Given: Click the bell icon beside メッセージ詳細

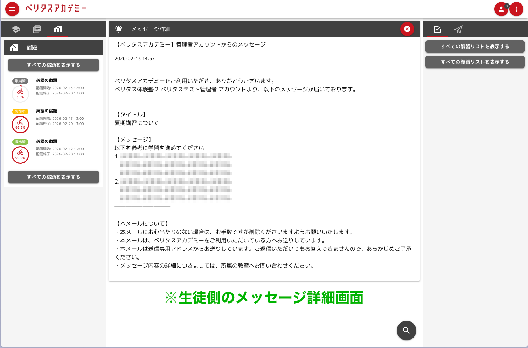Looking at the screenshot, I should point(119,29).
